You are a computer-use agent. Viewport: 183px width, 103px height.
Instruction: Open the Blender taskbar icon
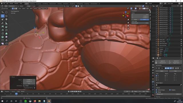click(x=49, y=101)
